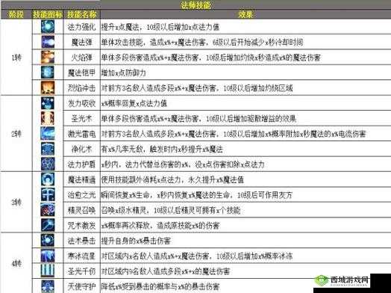This screenshot has height=293, width=391.
Task: Click effect text beginning '使用技能额外消耗'
Action: click(x=172, y=180)
